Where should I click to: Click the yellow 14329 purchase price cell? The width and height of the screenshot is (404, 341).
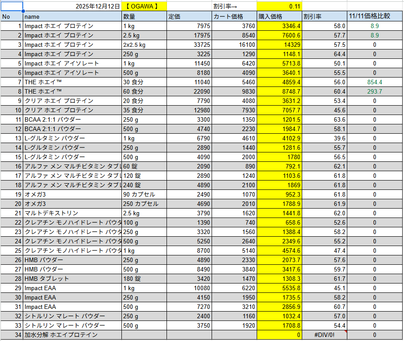tap(279, 45)
